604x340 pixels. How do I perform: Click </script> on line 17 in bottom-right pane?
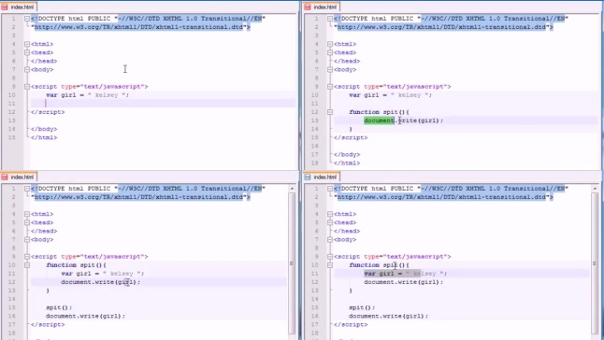[351, 325]
